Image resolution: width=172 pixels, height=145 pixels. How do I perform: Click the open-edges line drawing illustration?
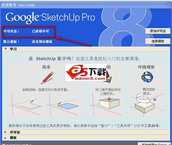(x=25, y=105)
